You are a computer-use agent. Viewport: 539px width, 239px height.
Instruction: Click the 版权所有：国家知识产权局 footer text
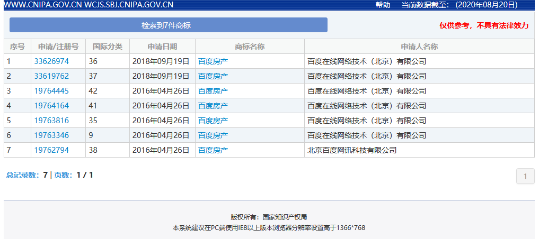pyautogui.click(x=269, y=217)
